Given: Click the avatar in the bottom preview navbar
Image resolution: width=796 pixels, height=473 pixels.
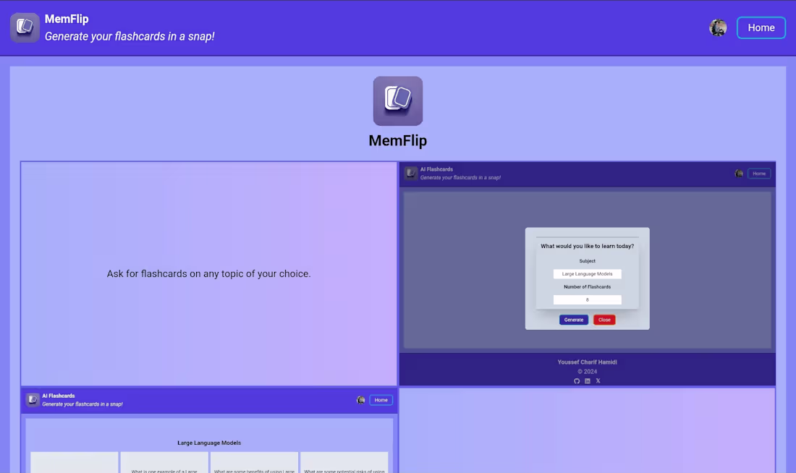Looking at the screenshot, I should 360,400.
